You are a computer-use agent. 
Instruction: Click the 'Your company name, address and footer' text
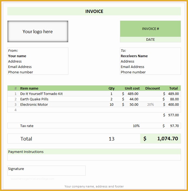[94, 186]
